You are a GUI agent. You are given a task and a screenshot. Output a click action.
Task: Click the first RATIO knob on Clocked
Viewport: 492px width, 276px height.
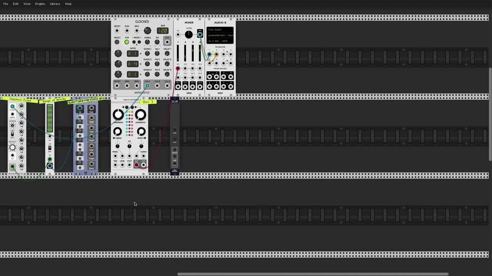click(x=118, y=53)
